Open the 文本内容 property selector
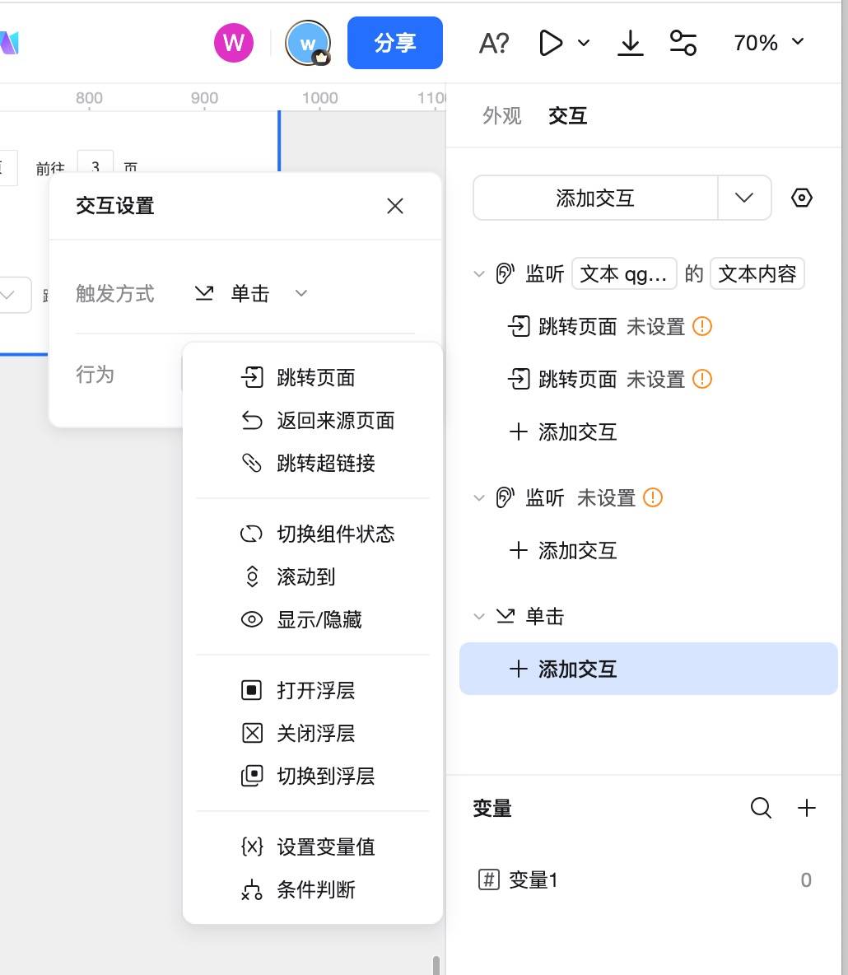 tap(757, 273)
